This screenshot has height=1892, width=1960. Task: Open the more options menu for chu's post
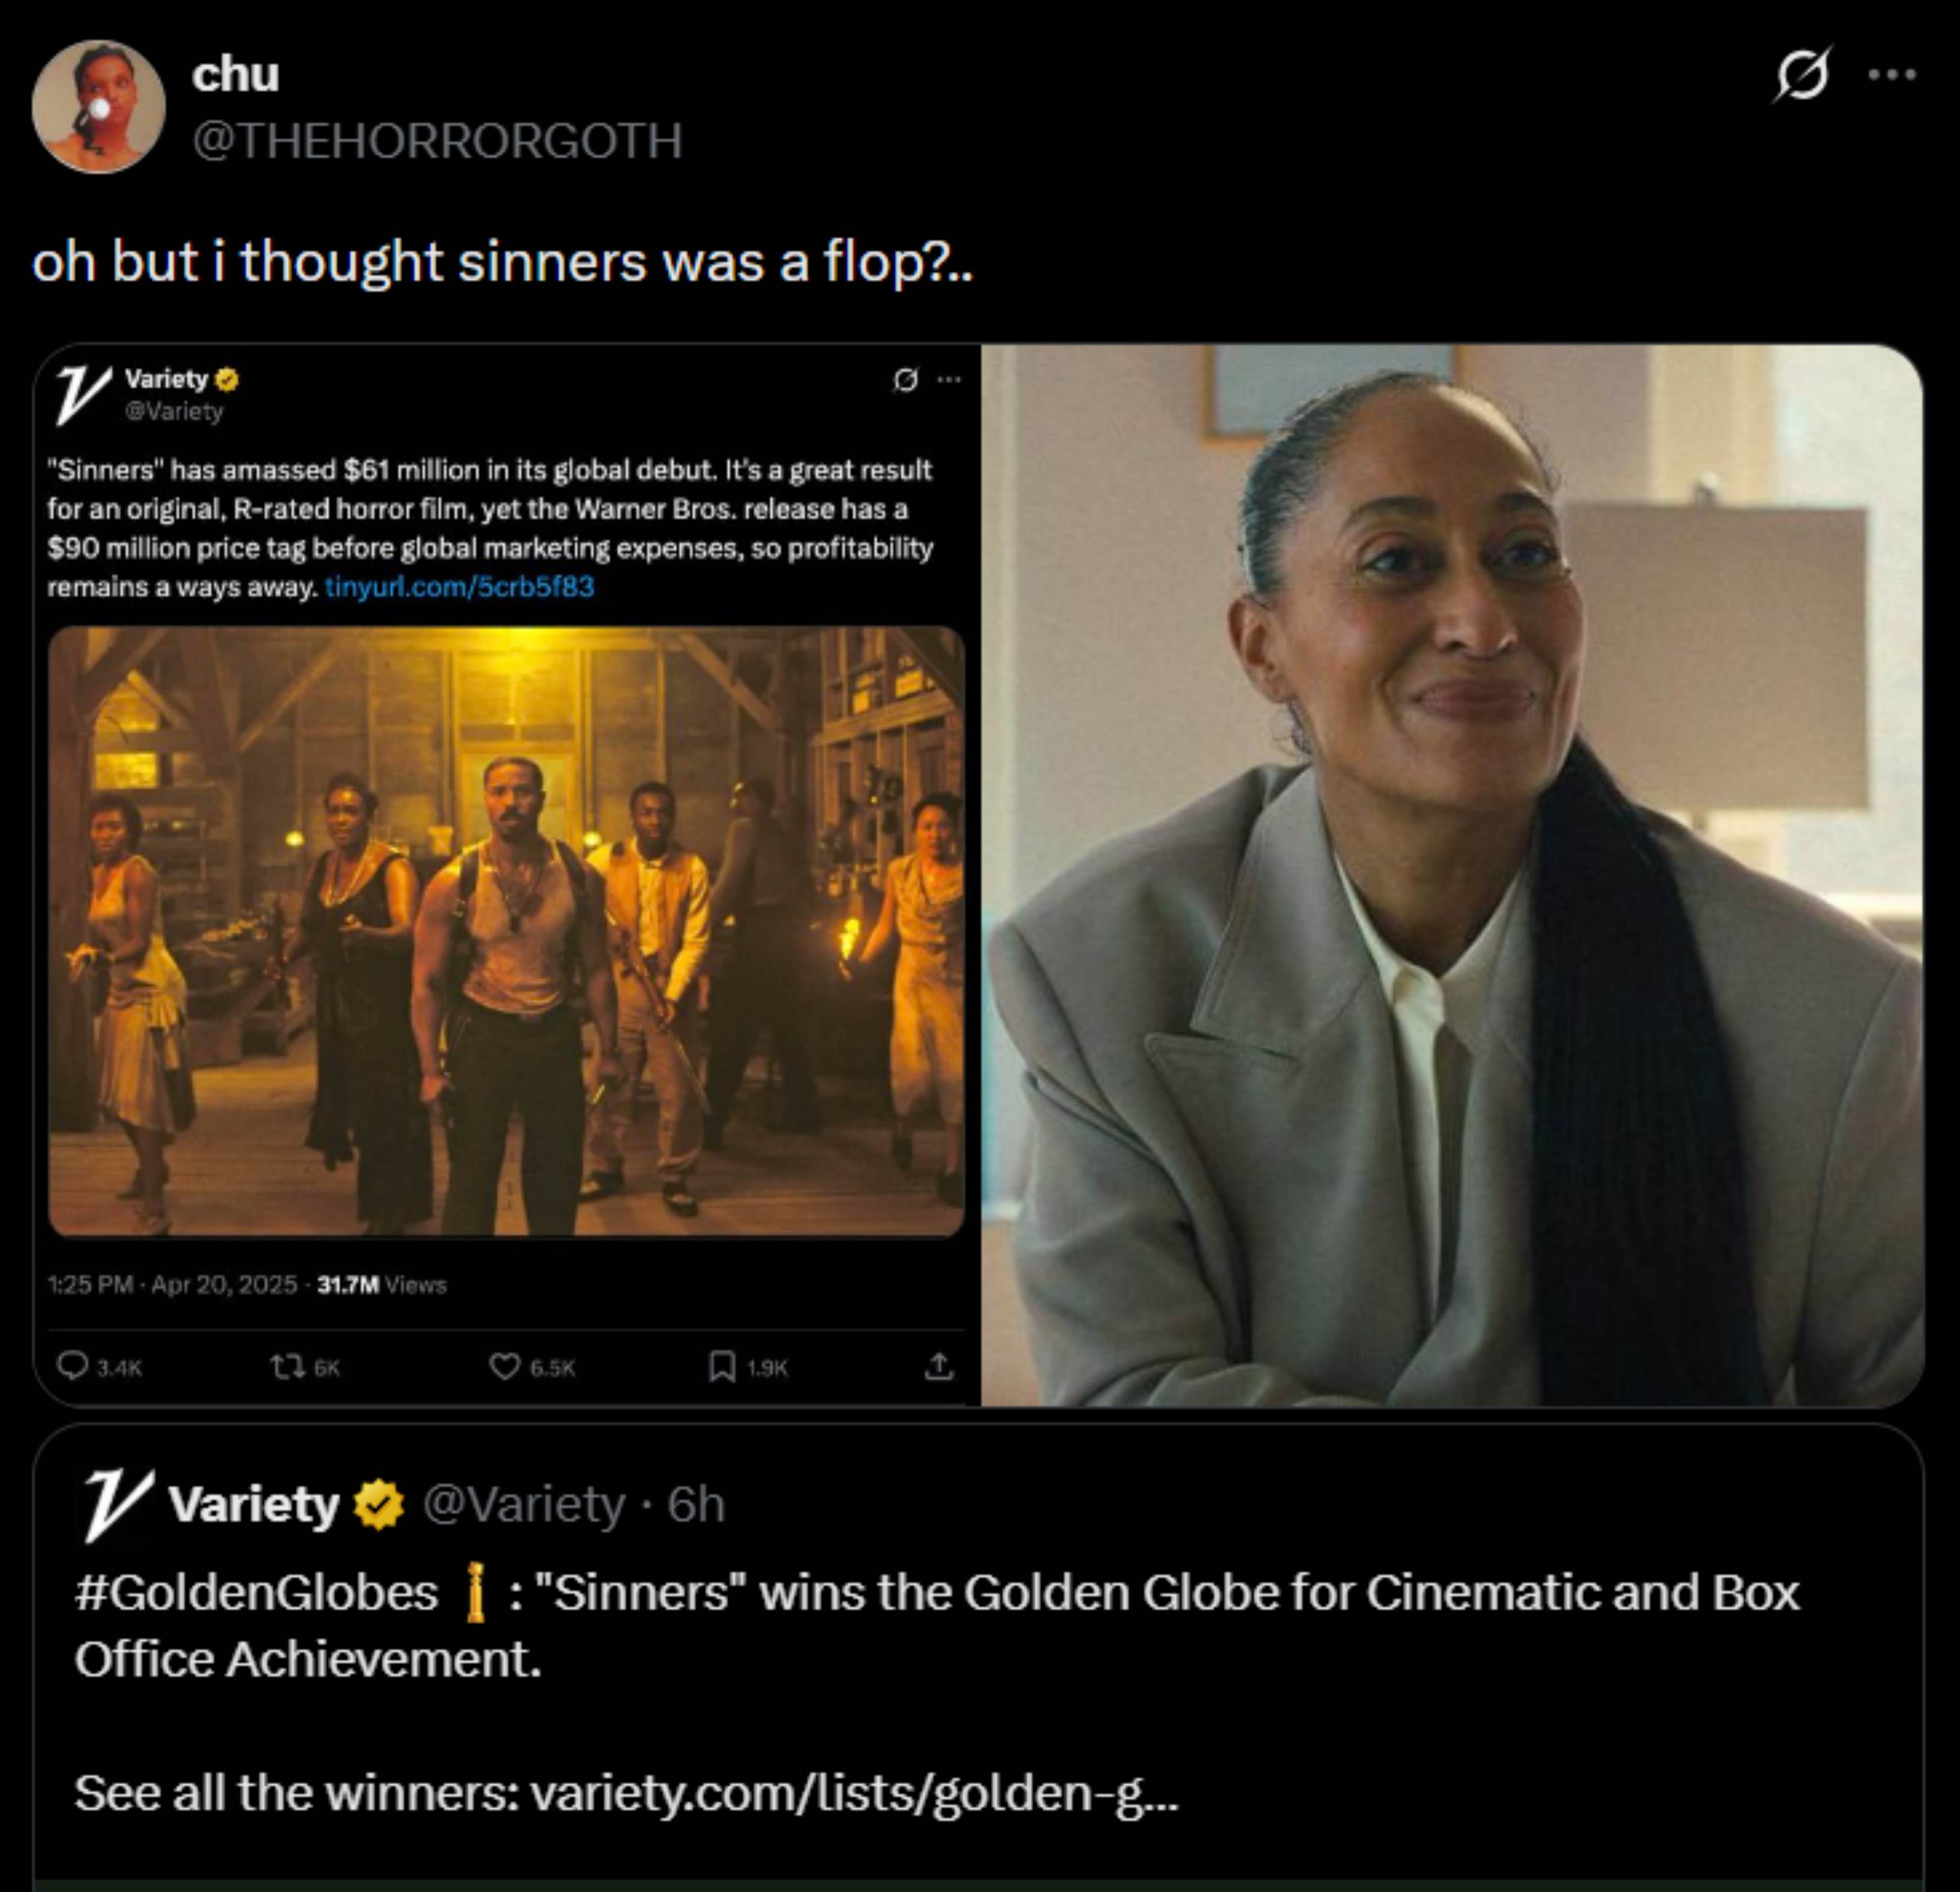pyautogui.click(x=1892, y=74)
